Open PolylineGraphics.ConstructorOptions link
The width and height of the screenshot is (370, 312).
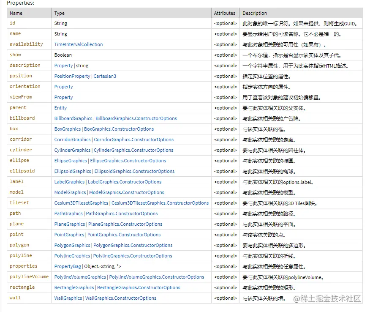point(133,256)
